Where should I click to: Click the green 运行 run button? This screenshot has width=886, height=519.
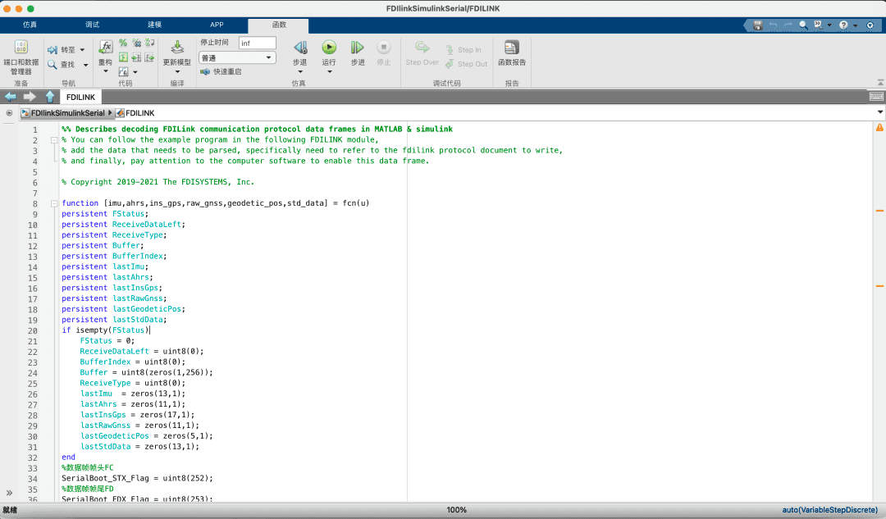[x=329, y=48]
